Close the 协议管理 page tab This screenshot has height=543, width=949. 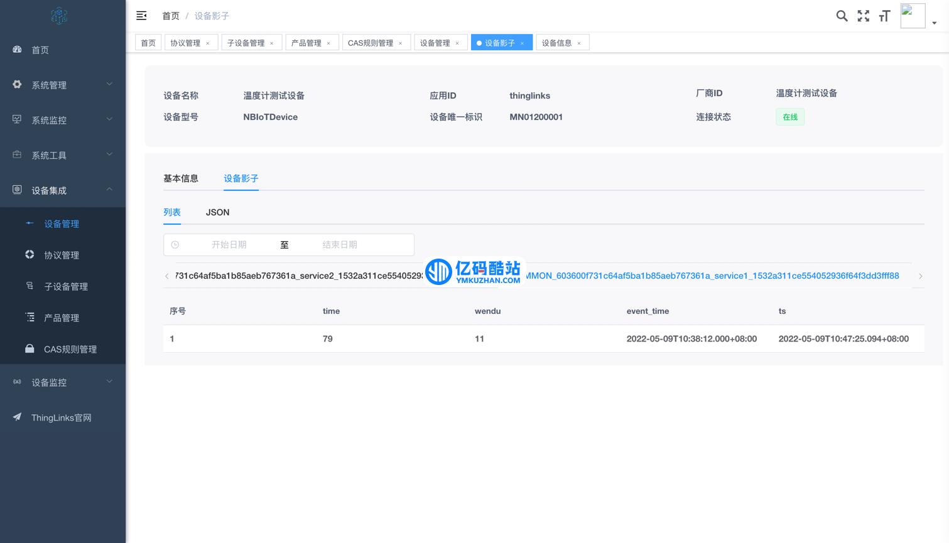208,43
